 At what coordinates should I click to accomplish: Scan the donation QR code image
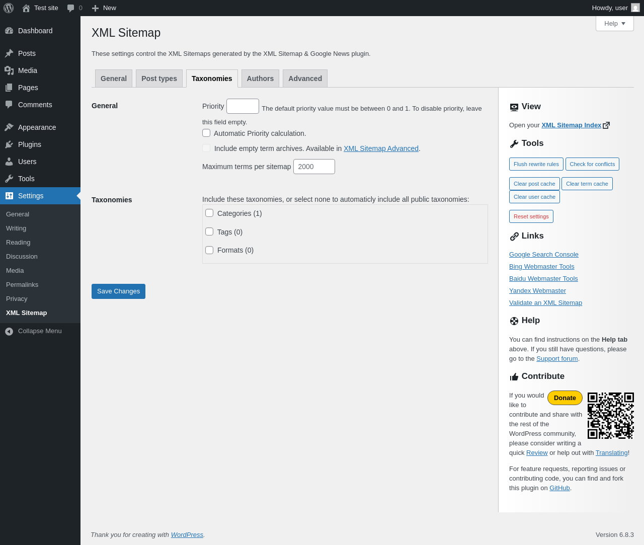click(x=611, y=416)
